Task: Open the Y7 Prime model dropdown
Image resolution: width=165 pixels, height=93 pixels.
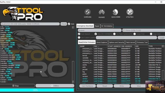Action: pos(144,30)
